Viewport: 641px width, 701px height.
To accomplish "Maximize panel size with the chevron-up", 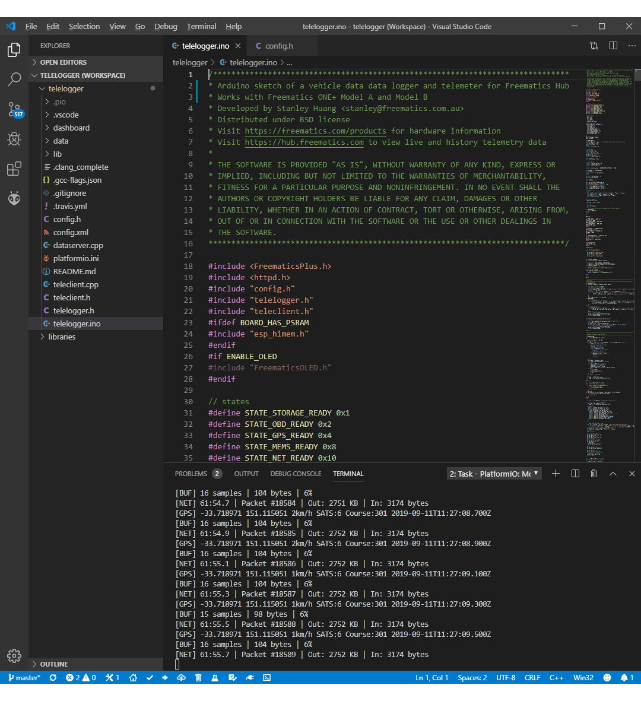I will click(x=613, y=474).
